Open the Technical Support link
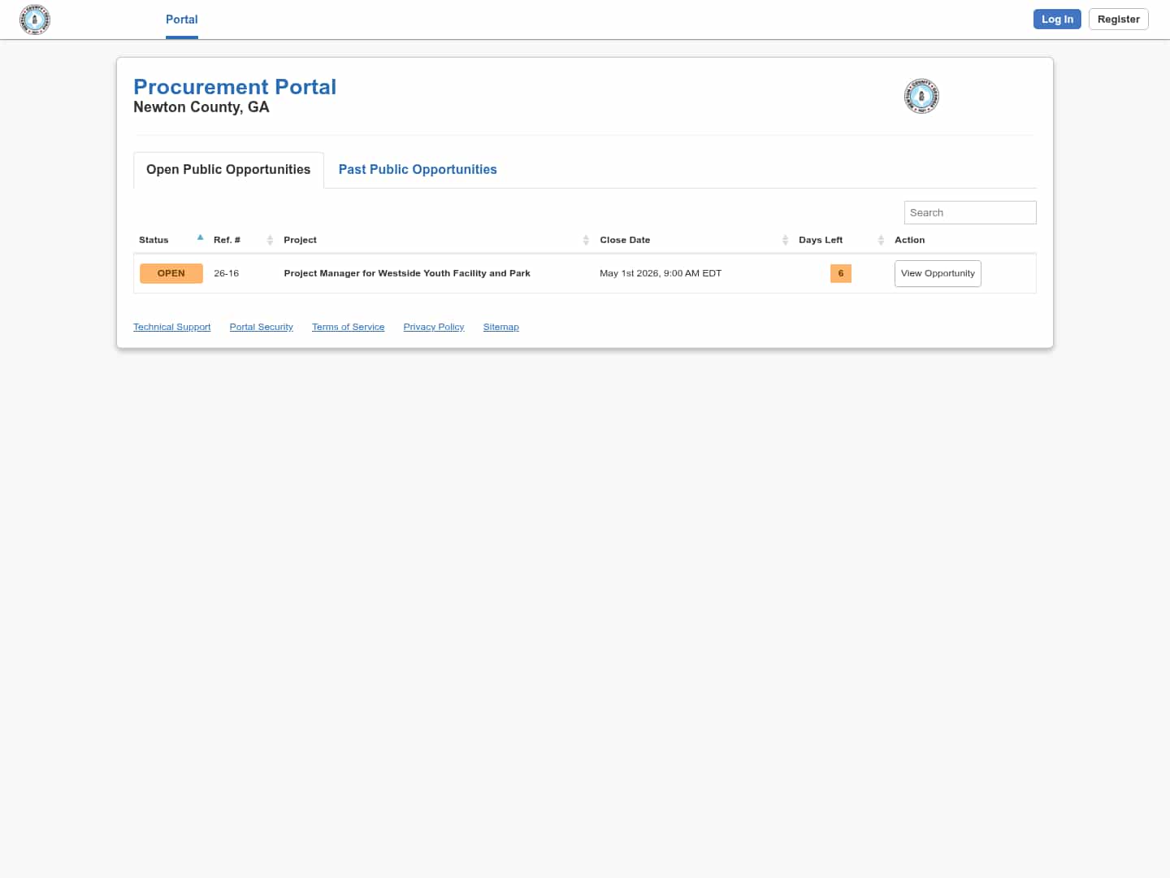 click(171, 327)
